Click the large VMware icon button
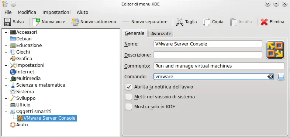The width and height of the screenshot is (290, 138). pos(275,50)
